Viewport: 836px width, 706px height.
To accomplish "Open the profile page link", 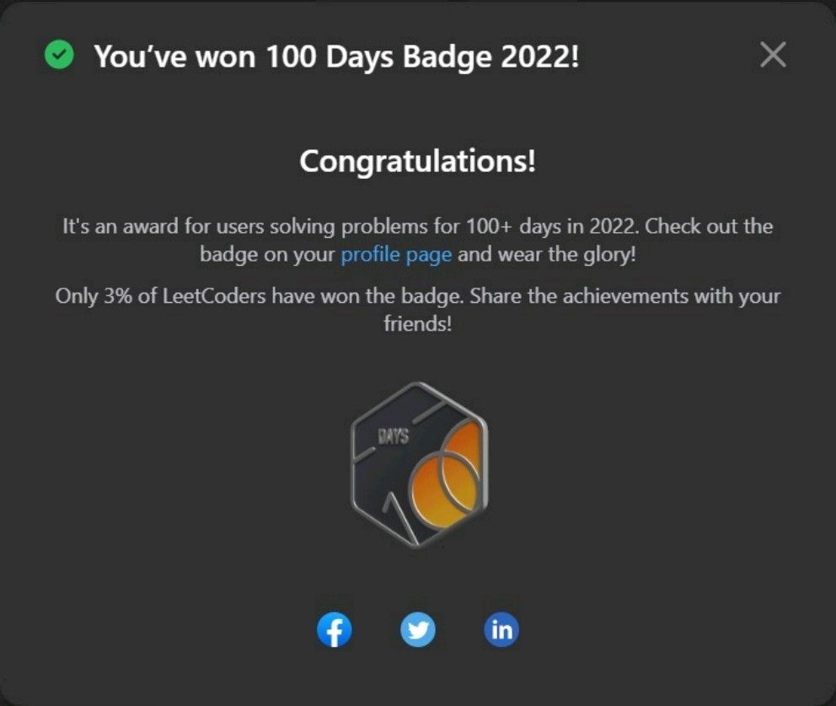I will tap(396, 255).
